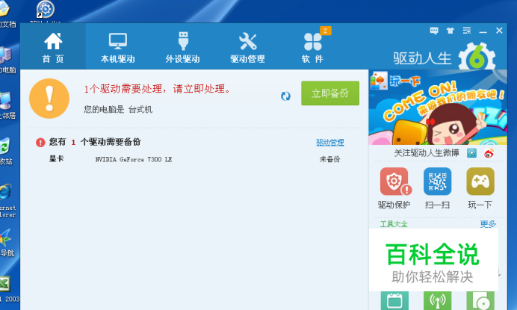This screenshot has height=310, width=517.
Task: Close the 驱动人生 window
Action: tap(499, 31)
